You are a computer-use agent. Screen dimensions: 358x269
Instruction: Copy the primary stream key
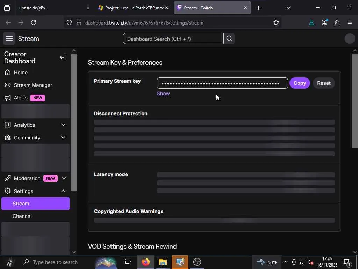[300, 83]
